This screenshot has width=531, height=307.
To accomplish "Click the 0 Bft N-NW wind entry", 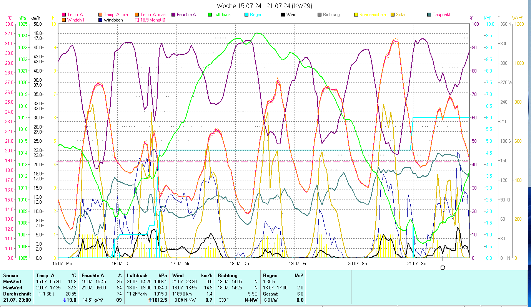I will click(x=185, y=300).
